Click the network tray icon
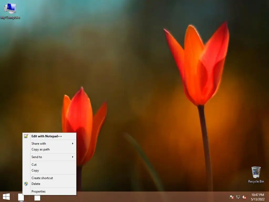The width and height of the screenshot is (269, 202). click(x=238, y=197)
